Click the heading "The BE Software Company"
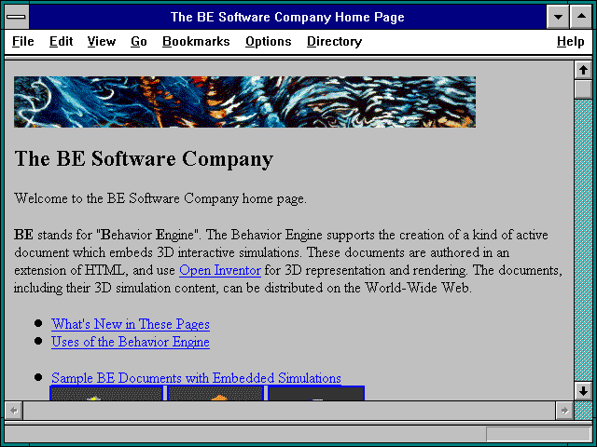 point(144,159)
